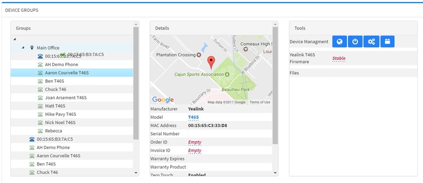Viewport: 423px width, 183px height.
Task: Select Ben T46S under Main Office
Action: [54, 81]
